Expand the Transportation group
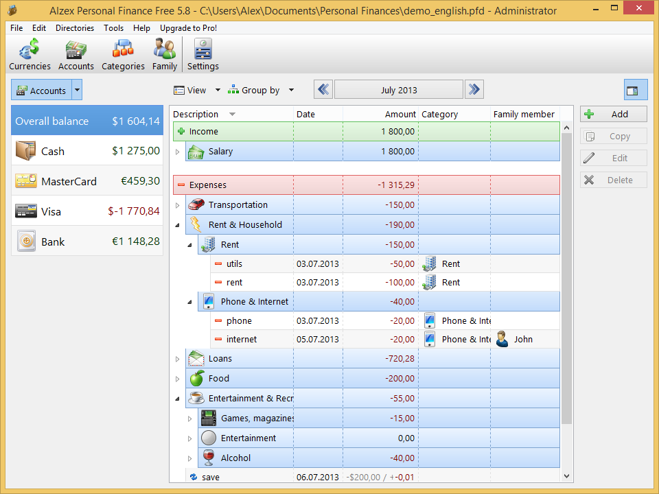659x494 pixels. pyautogui.click(x=177, y=205)
